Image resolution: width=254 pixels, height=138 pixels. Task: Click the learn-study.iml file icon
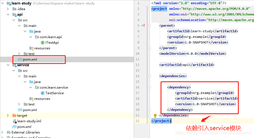15,121
